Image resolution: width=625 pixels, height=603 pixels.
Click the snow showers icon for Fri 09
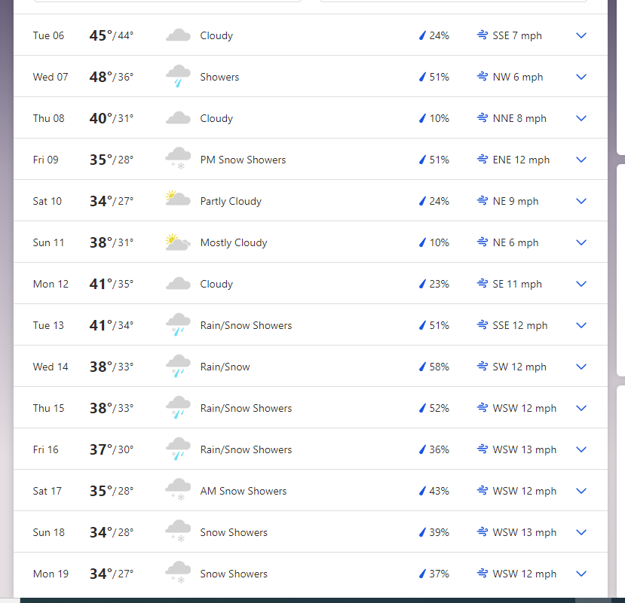(x=178, y=158)
